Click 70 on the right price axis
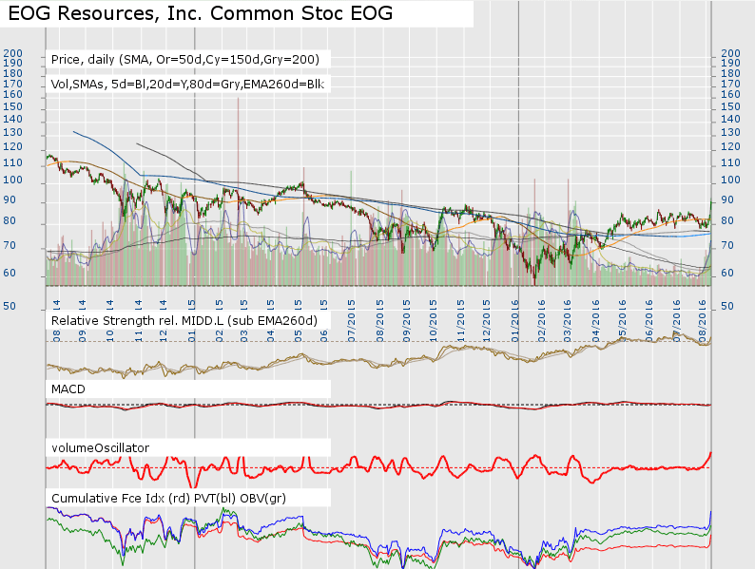The width and height of the screenshot is (755, 569). [727, 246]
